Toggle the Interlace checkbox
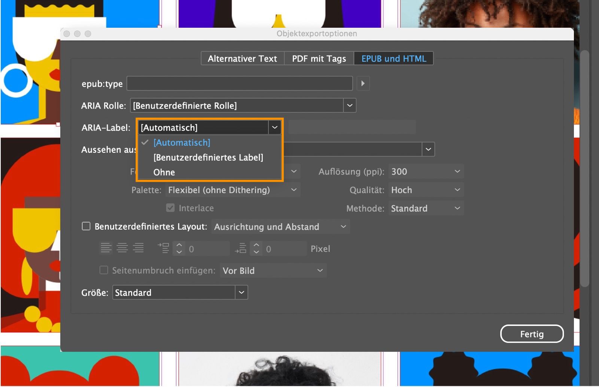 pyautogui.click(x=170, y=208)
